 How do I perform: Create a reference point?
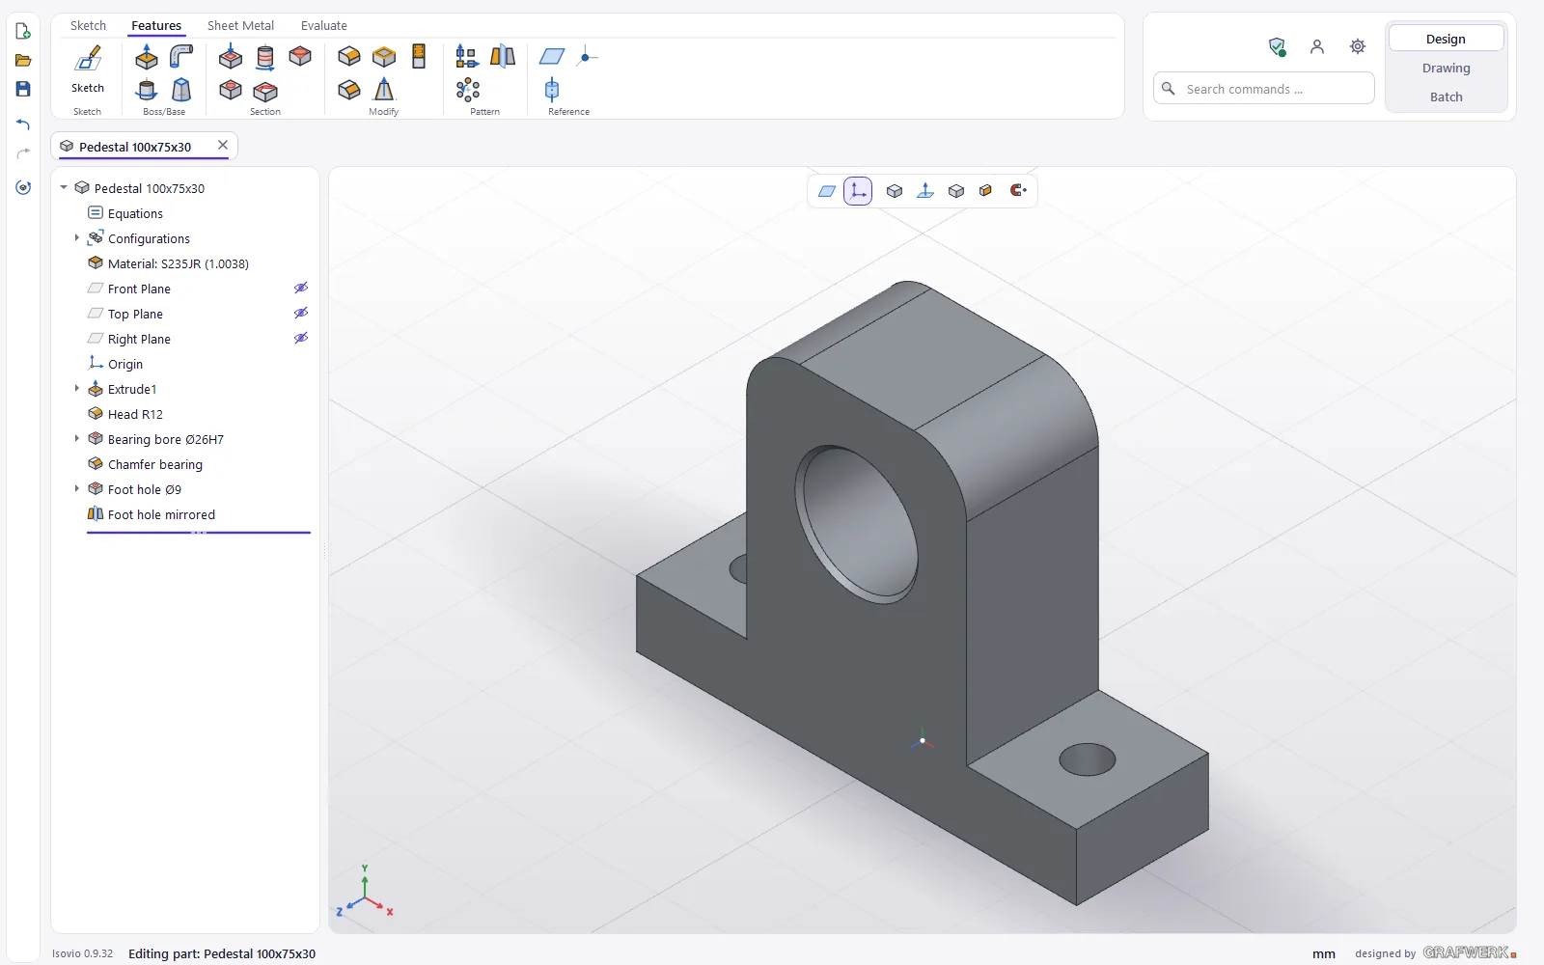point(587,57)
